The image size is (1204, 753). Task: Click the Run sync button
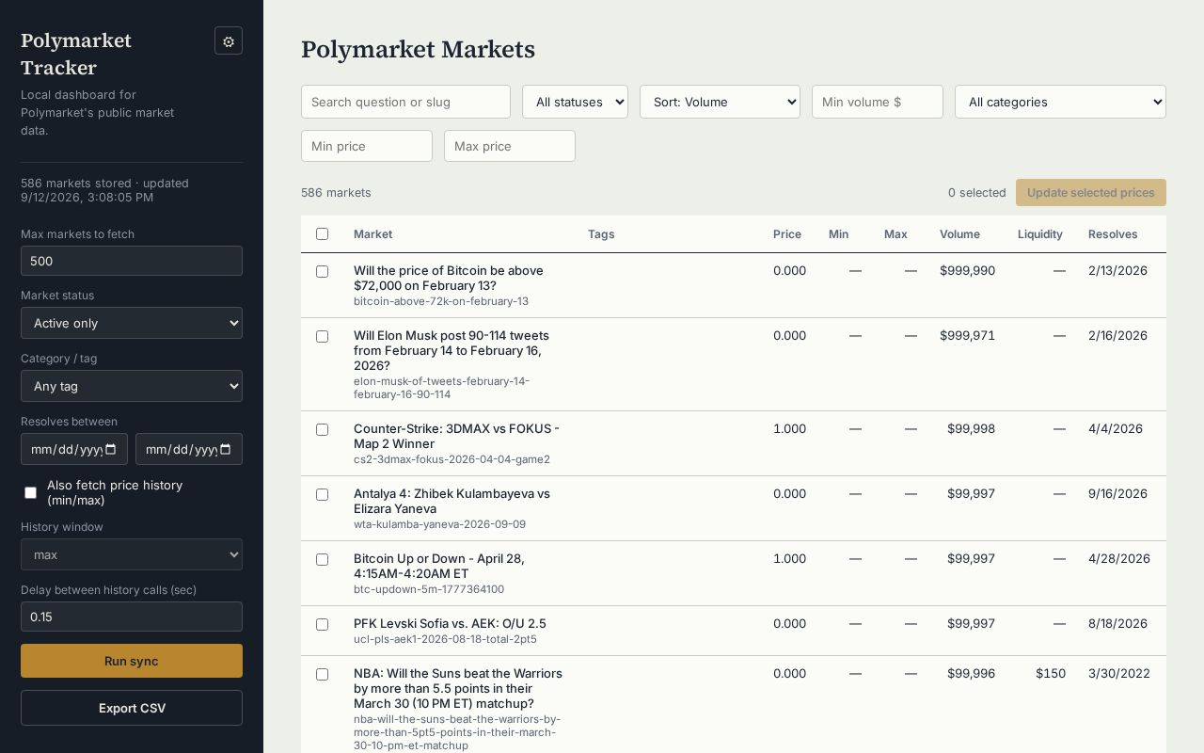pyautogui.click(x=132, y=661)
